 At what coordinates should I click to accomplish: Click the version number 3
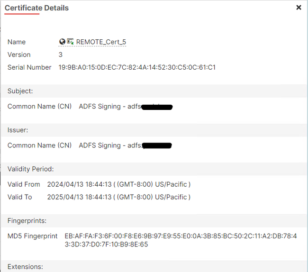[x=61, y=54]
